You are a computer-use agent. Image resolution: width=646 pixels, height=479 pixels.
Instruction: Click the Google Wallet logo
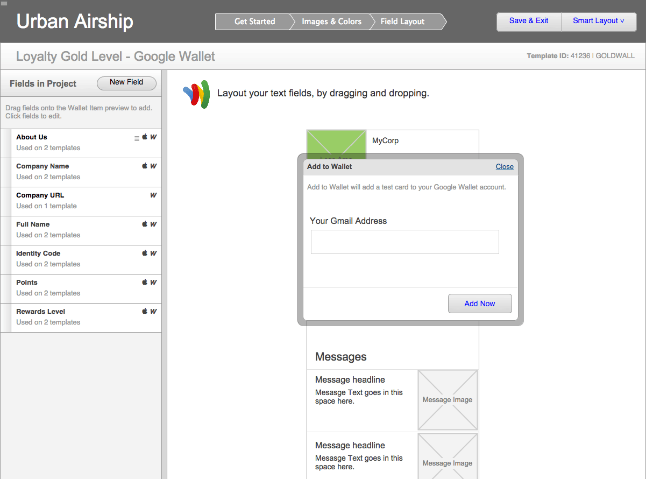(x=196, y=94)
